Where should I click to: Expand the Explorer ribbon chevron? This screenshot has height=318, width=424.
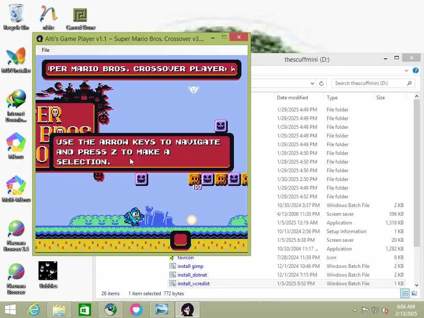407,70
